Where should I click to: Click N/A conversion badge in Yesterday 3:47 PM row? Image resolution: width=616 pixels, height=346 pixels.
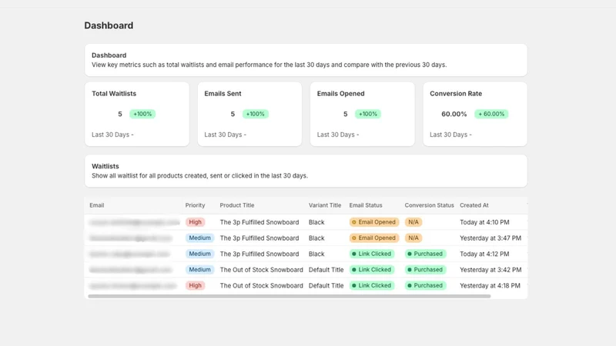pos(413,238)
